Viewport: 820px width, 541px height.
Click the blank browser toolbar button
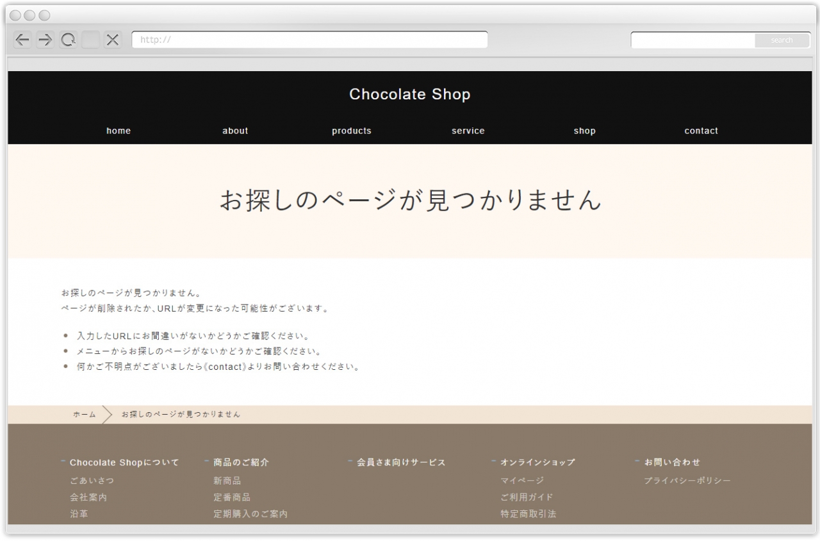[90, 40]
